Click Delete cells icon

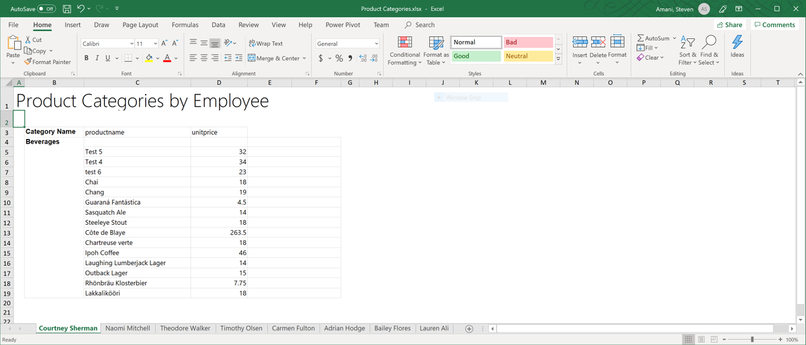tap(598, 43)
